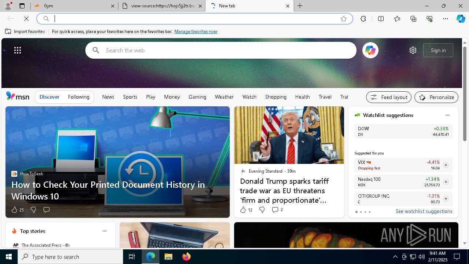Open the News category

pyautogui.click(x=108, y=97)
